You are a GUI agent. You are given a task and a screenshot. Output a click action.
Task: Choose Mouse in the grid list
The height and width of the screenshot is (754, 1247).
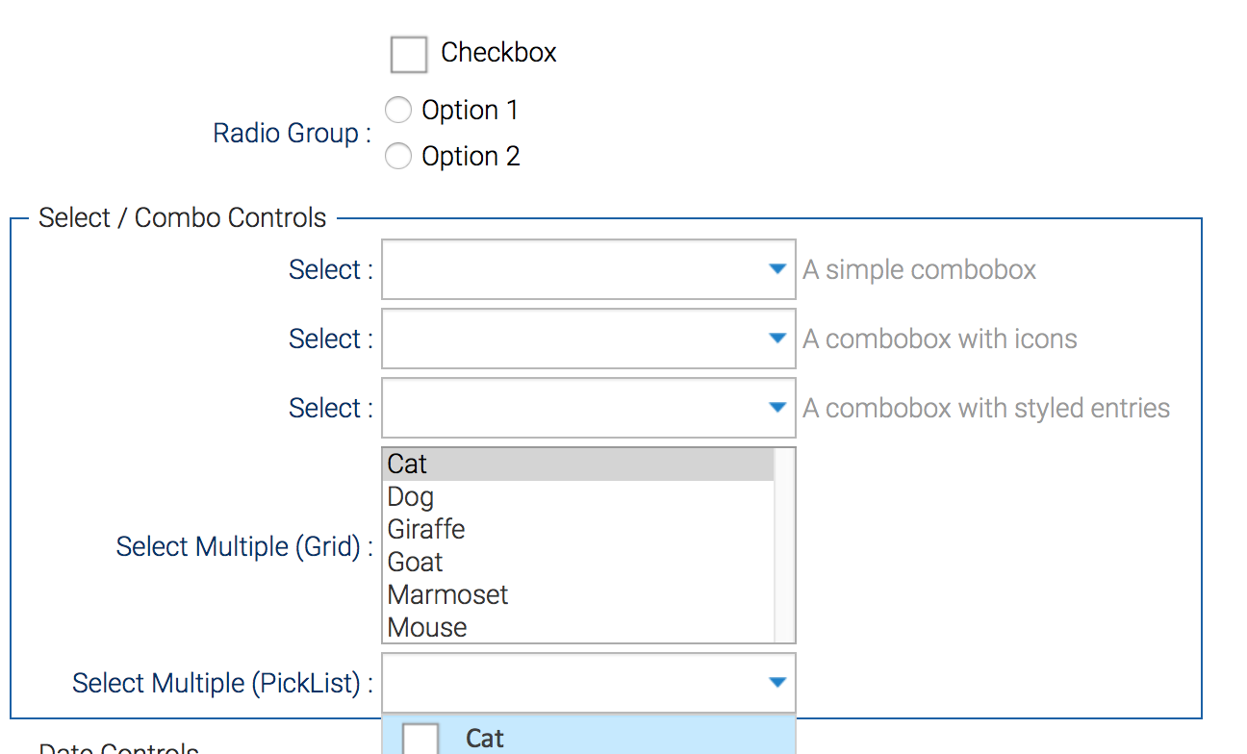tap(577, 628)
